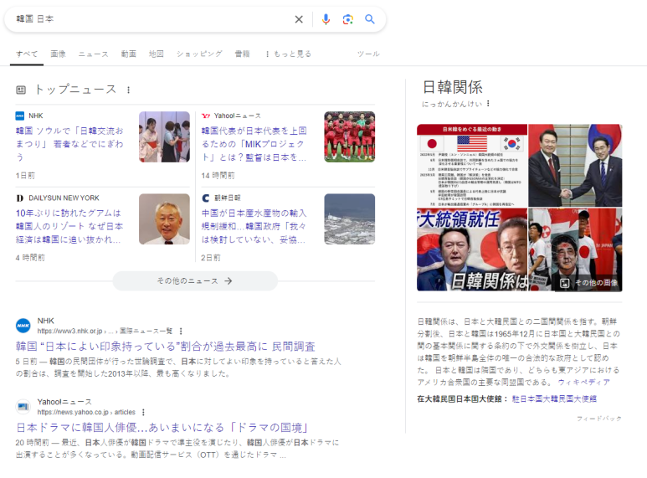Open Yahoo MIKプロジェクト news headline
Viewport: 647px width, 478px height.
pos(254,144)
